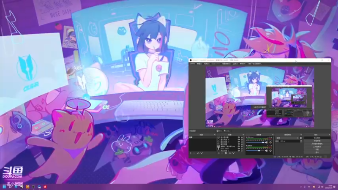338x190 pixels.
Task: Open the Windows Start menu
Action: click(4, 187)
